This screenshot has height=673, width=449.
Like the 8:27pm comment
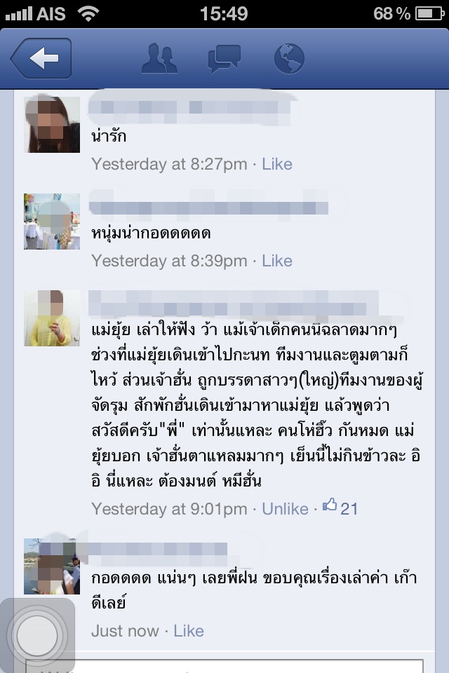click(277, 164)
